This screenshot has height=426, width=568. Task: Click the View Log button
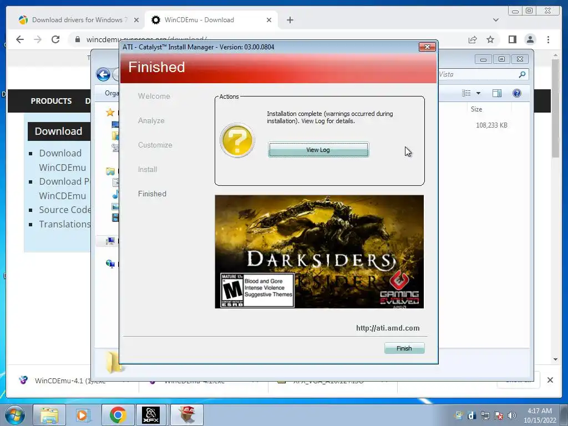click(318, 150)
